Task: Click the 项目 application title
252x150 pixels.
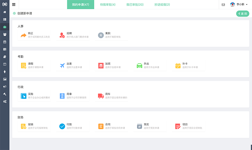Action: pos(185,124)
